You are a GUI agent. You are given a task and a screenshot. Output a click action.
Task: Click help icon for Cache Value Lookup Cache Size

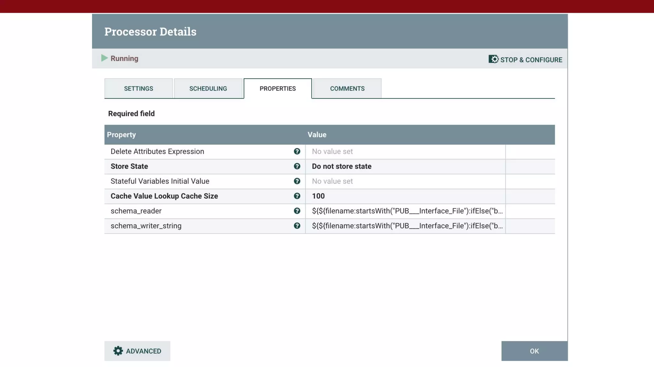tap(297, 196)
